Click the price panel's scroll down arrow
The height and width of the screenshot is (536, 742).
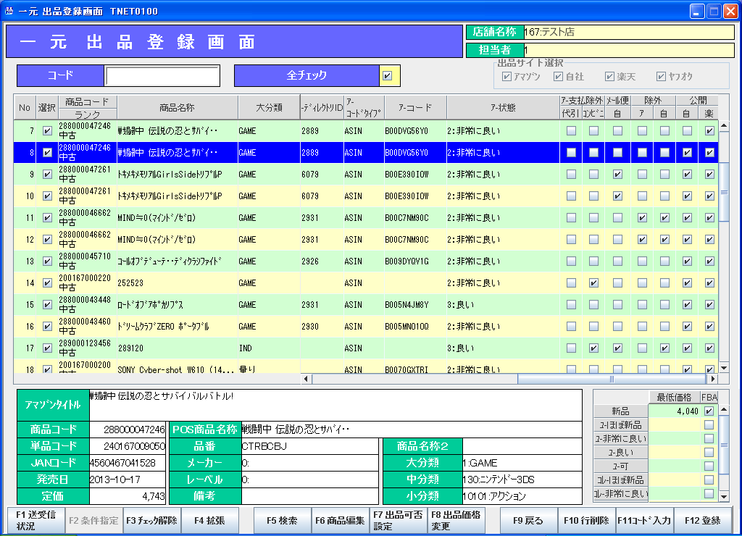pyautogui.click(x=723, y=496)
